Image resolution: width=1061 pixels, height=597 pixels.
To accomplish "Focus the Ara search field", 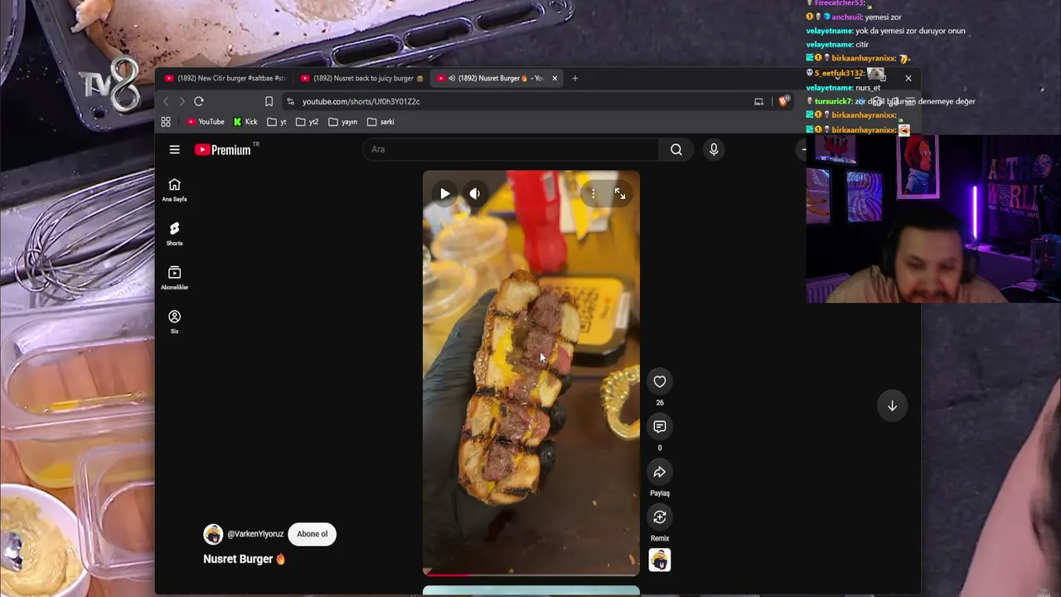I will point(511,149).
